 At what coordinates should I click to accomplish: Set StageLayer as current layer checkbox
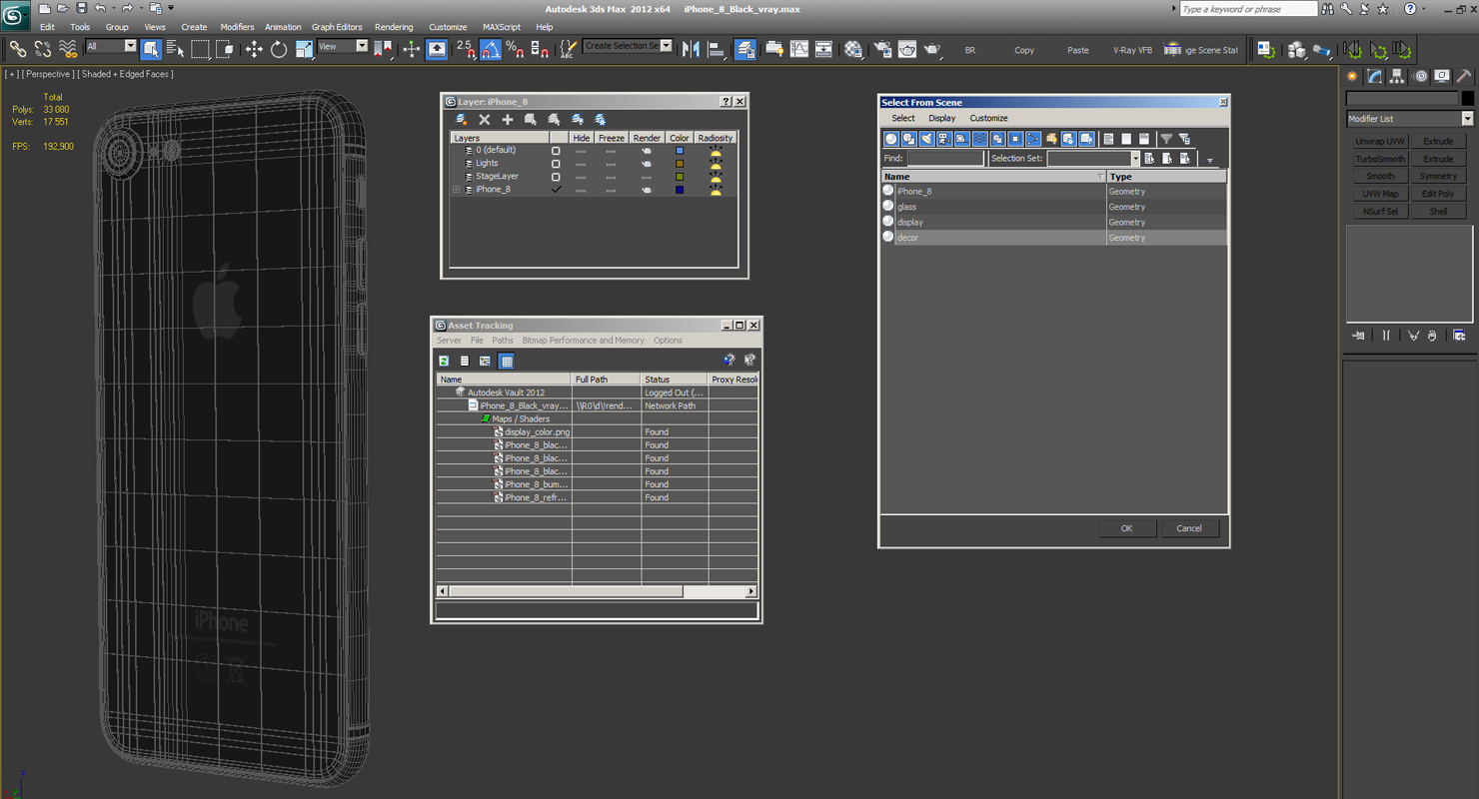pyautogui.click(x=556, y=177)
